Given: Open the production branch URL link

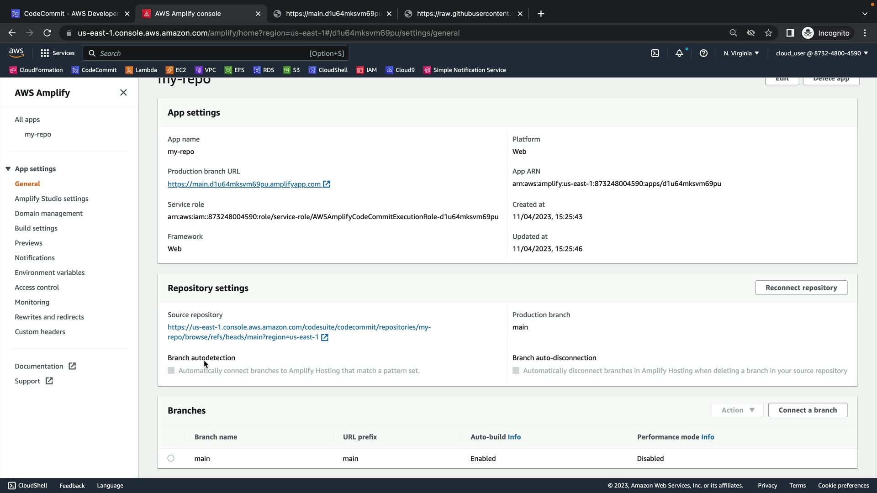Looking at the screenshot, I should pyautogui.click(x=244, y=184).
